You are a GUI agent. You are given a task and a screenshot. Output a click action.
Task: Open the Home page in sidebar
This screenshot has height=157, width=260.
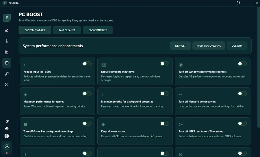coord(7,30)
